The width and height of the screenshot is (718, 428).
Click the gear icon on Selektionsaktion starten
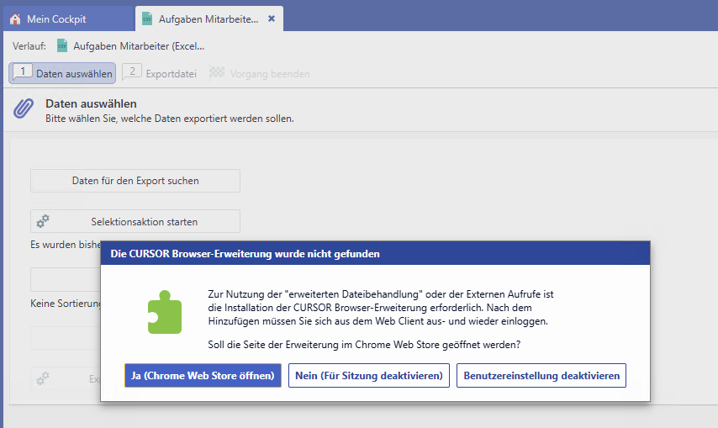pos(43,221)
